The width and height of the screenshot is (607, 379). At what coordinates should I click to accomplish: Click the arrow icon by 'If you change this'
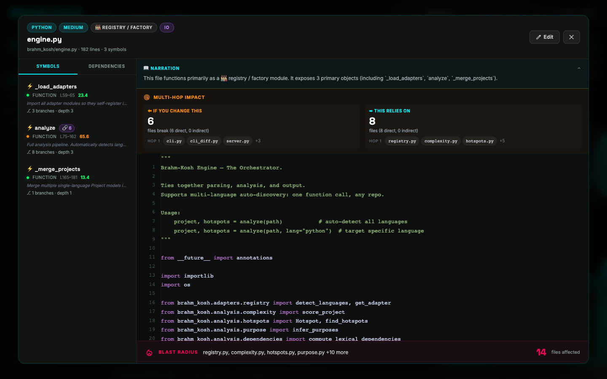click(150, 111)
